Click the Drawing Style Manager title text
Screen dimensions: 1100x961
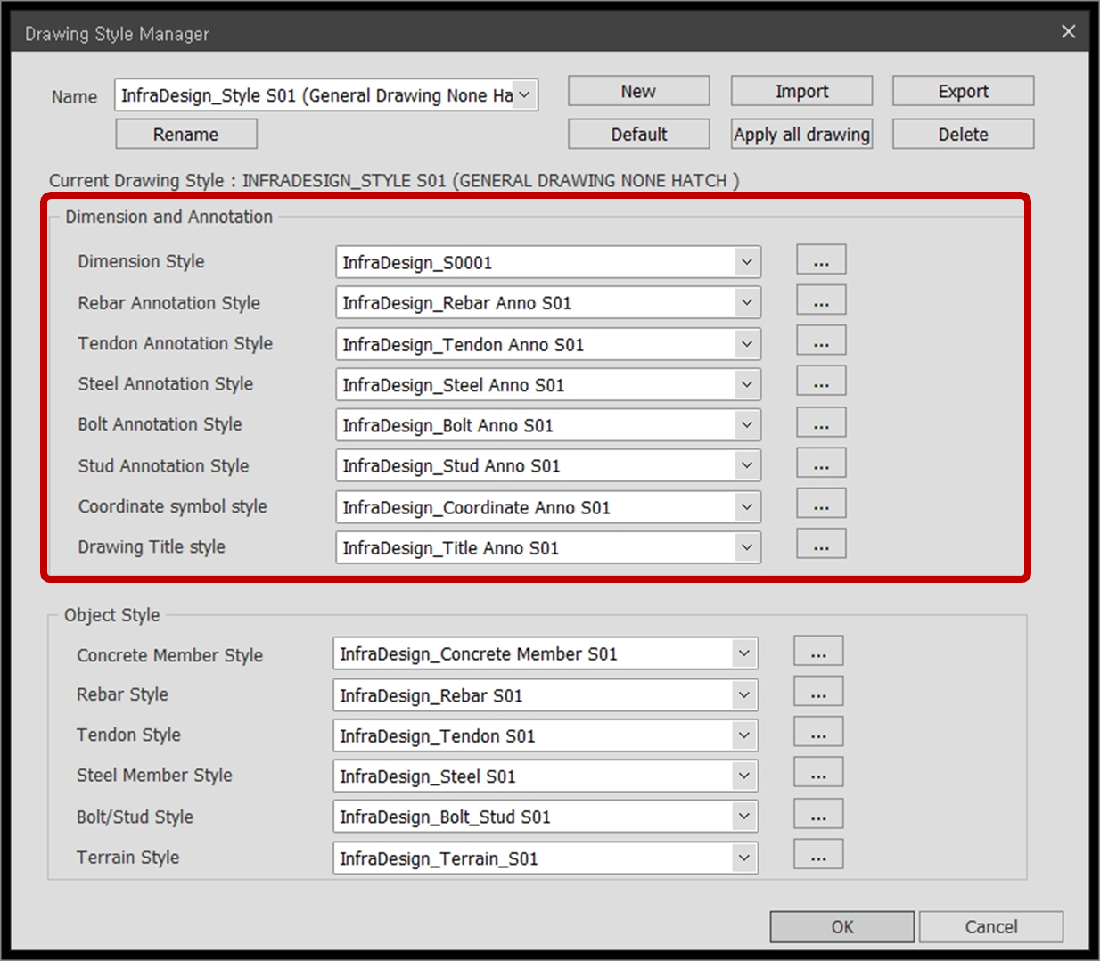(117, 34)
